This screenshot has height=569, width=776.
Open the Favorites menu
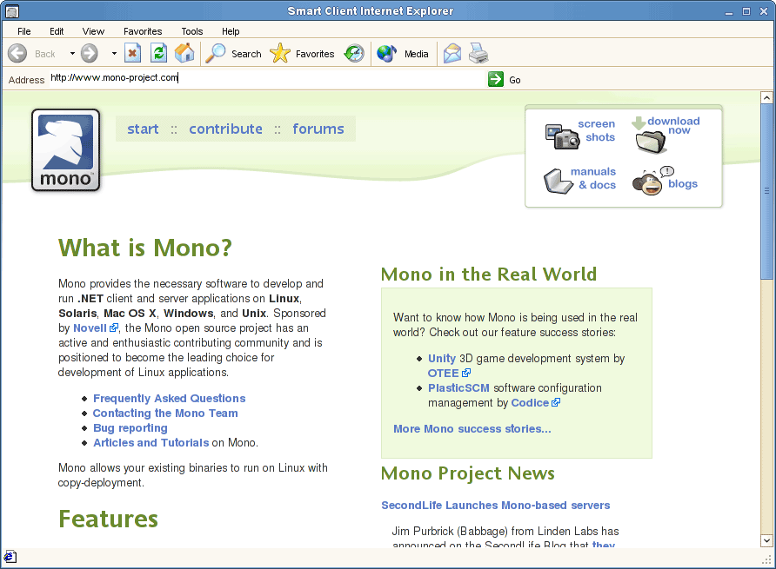pyautogui.click(x=143, y=31)
